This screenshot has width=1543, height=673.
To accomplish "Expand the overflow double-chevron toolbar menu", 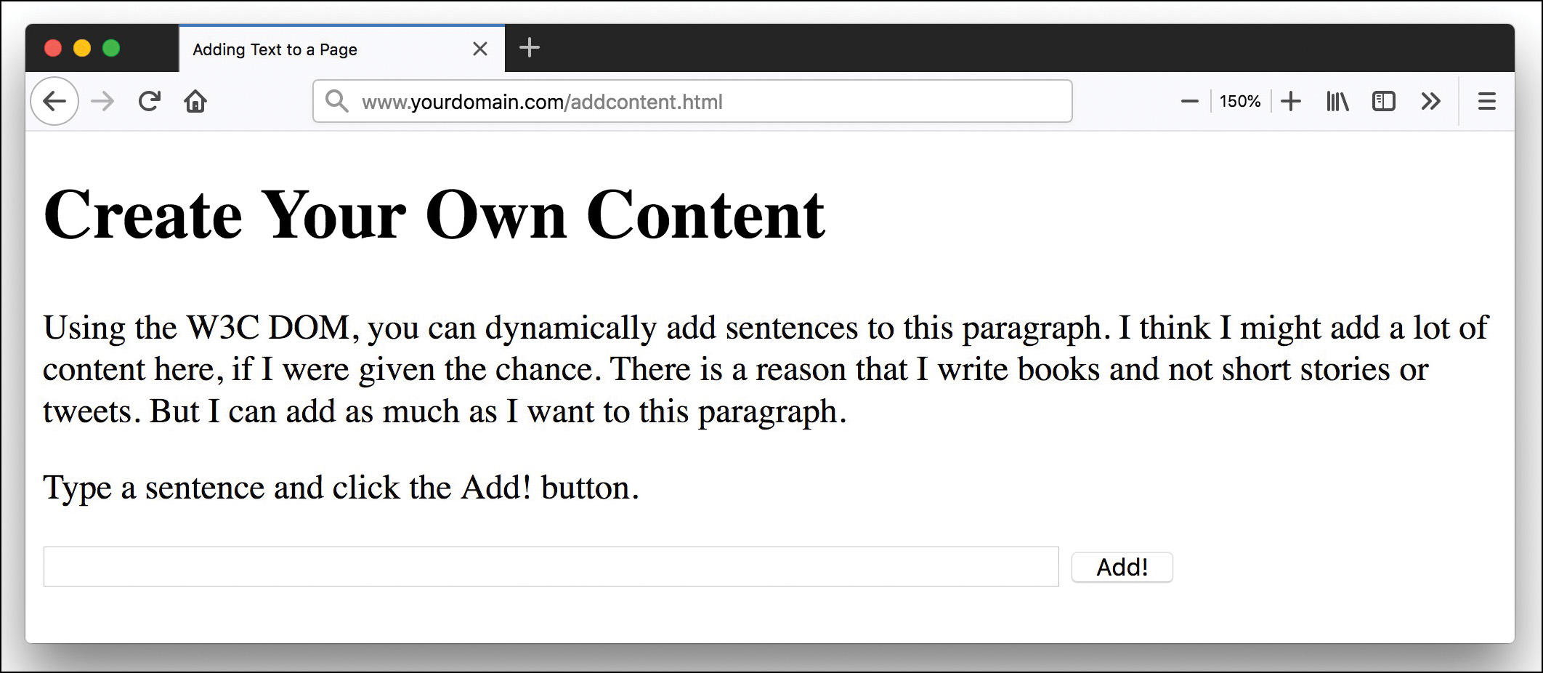I will tap(1431, 101).
